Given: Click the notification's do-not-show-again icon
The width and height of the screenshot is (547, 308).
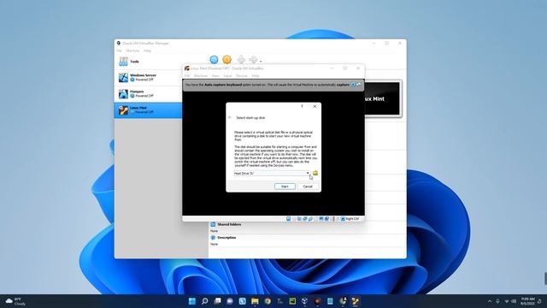Looking at the screenshot, I should [x=359, y=85].
